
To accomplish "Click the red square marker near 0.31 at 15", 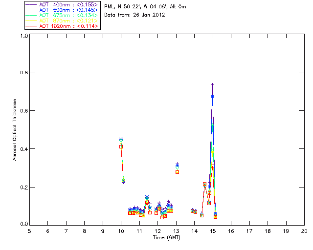I will [x=213, y=167].
